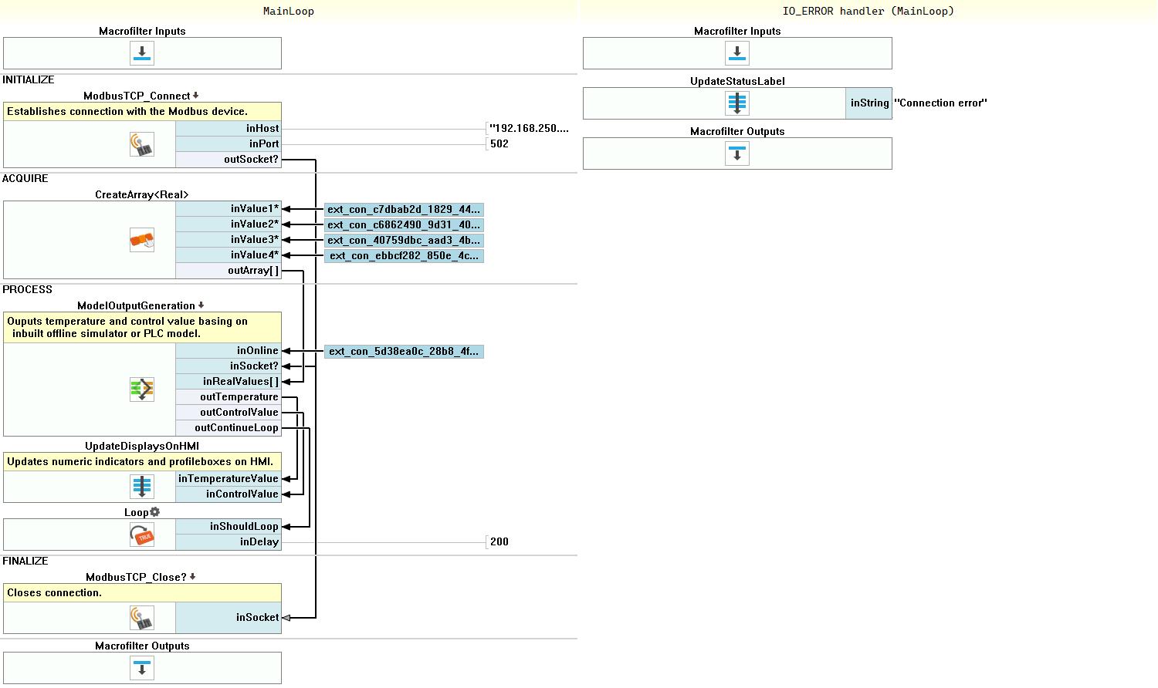Edit the inPort value 502
Viewport: 1158px width, 688px height.
[499, 144]
